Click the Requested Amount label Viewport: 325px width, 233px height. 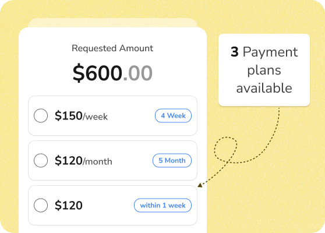[x=112, y=48]
